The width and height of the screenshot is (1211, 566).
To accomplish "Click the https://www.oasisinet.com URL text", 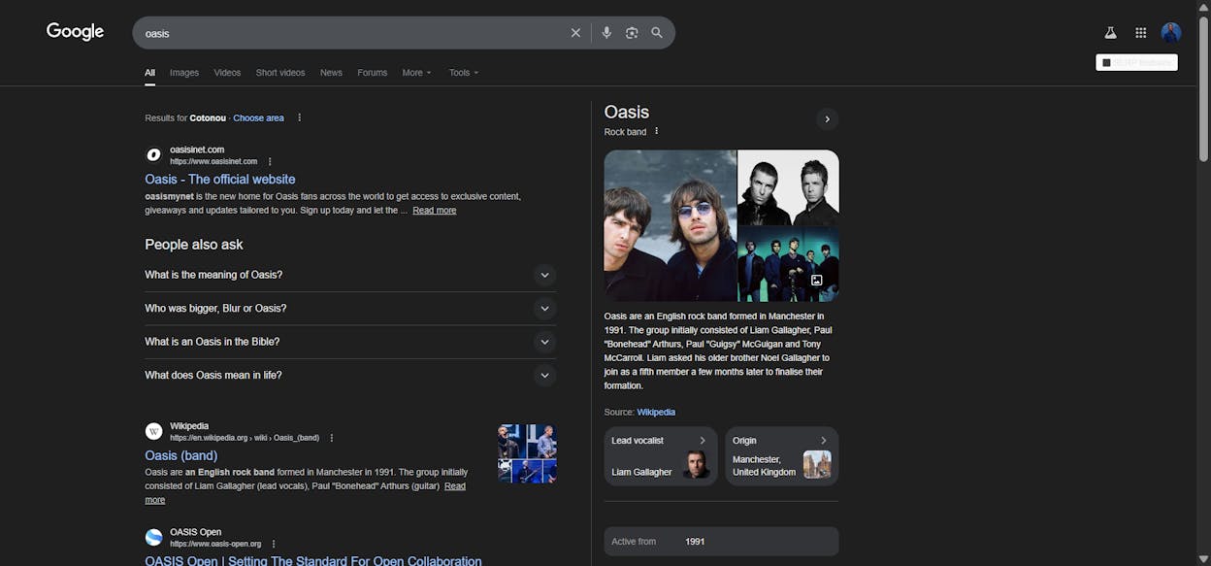I will coord(213,161).
